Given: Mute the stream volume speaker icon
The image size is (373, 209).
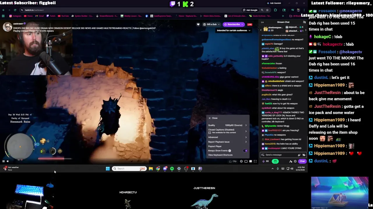Looking at the screenshot, I should click(8, 161).
